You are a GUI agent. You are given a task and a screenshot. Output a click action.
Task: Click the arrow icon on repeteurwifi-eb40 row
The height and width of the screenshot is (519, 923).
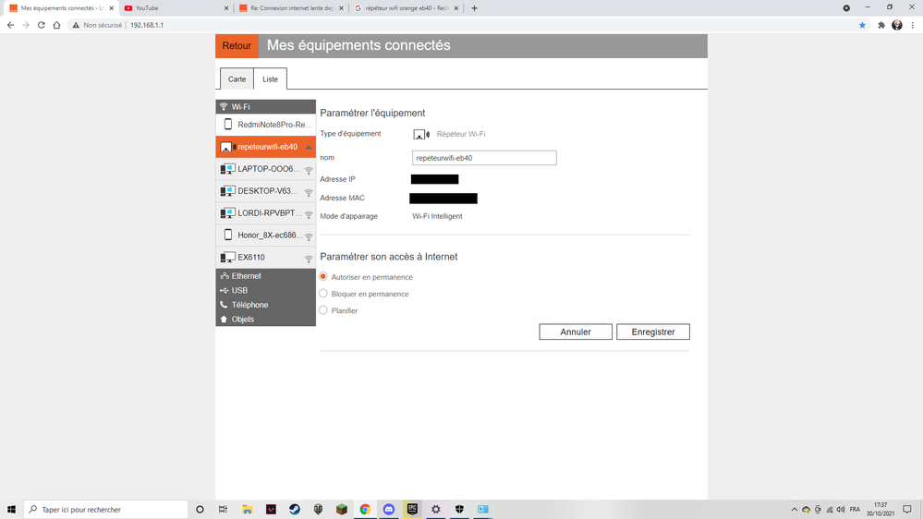(x=309, y=147)
